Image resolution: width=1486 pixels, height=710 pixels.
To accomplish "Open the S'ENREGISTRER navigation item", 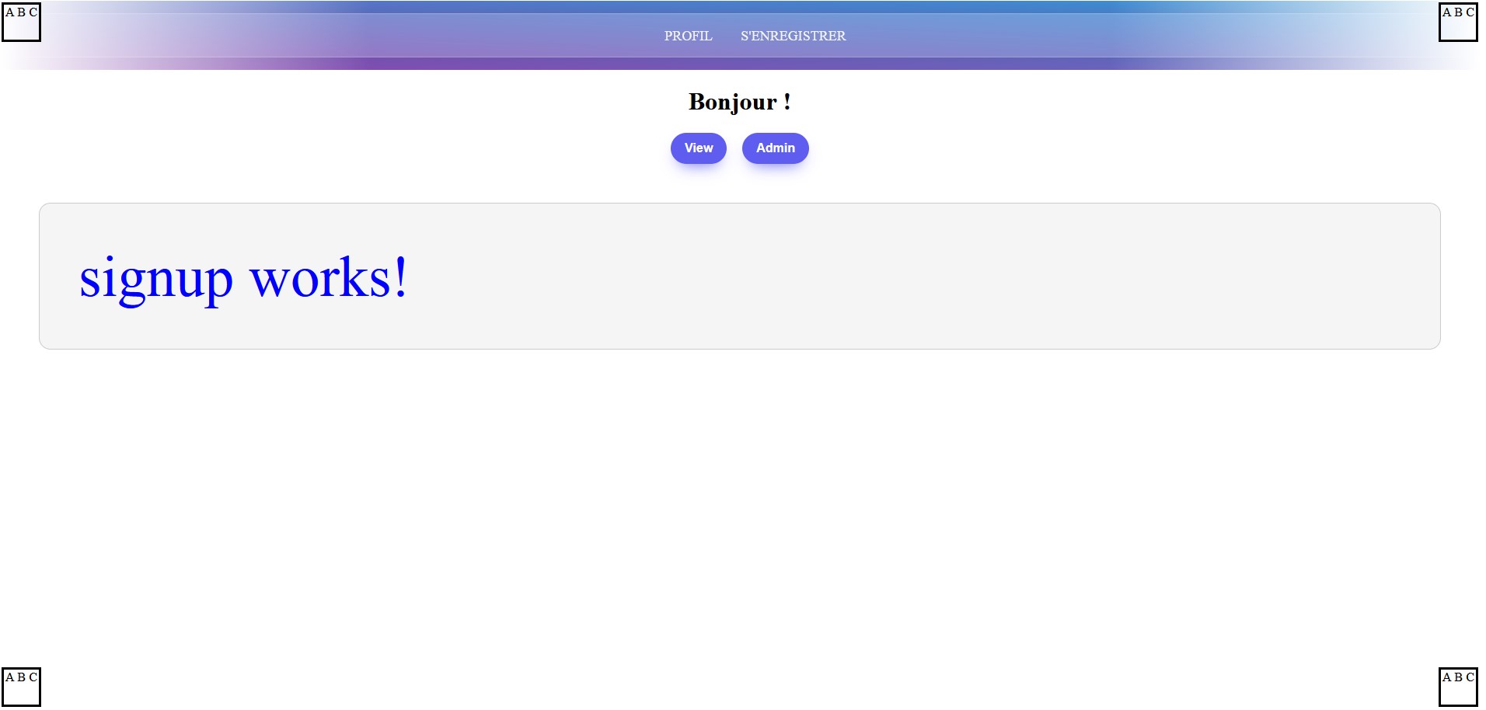I will tap(793, 36).
